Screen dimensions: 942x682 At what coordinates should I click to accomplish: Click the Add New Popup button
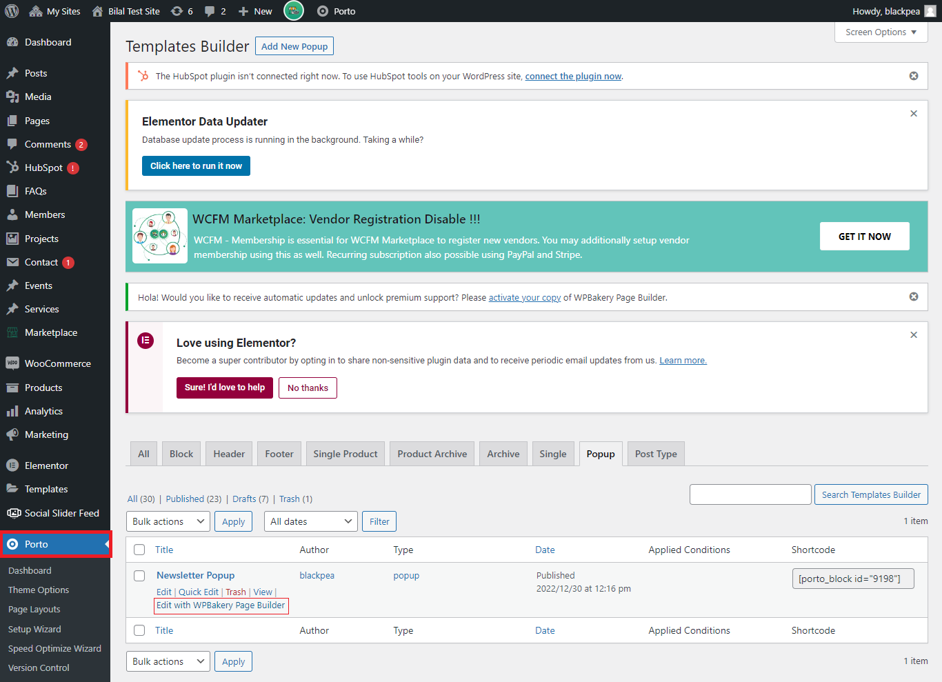294,46
